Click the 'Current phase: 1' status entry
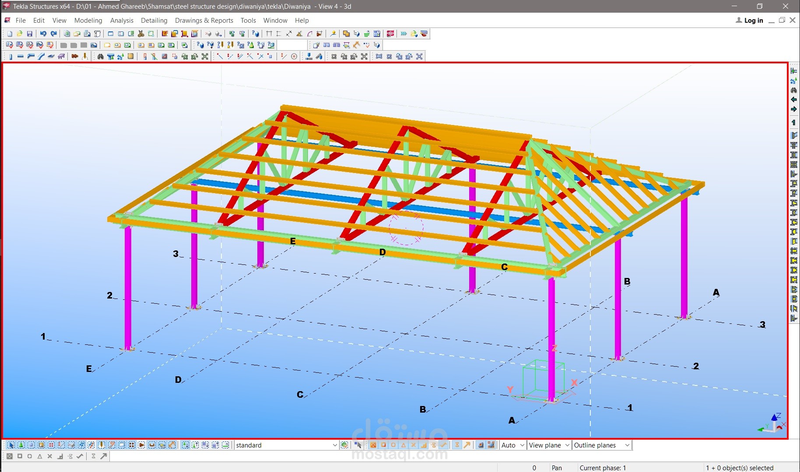 (x=603, y=468)
